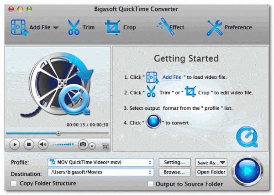Enable Output to Source Folder checkbox
The width and height of the screenshot is (274, 195).
[150, 184]
